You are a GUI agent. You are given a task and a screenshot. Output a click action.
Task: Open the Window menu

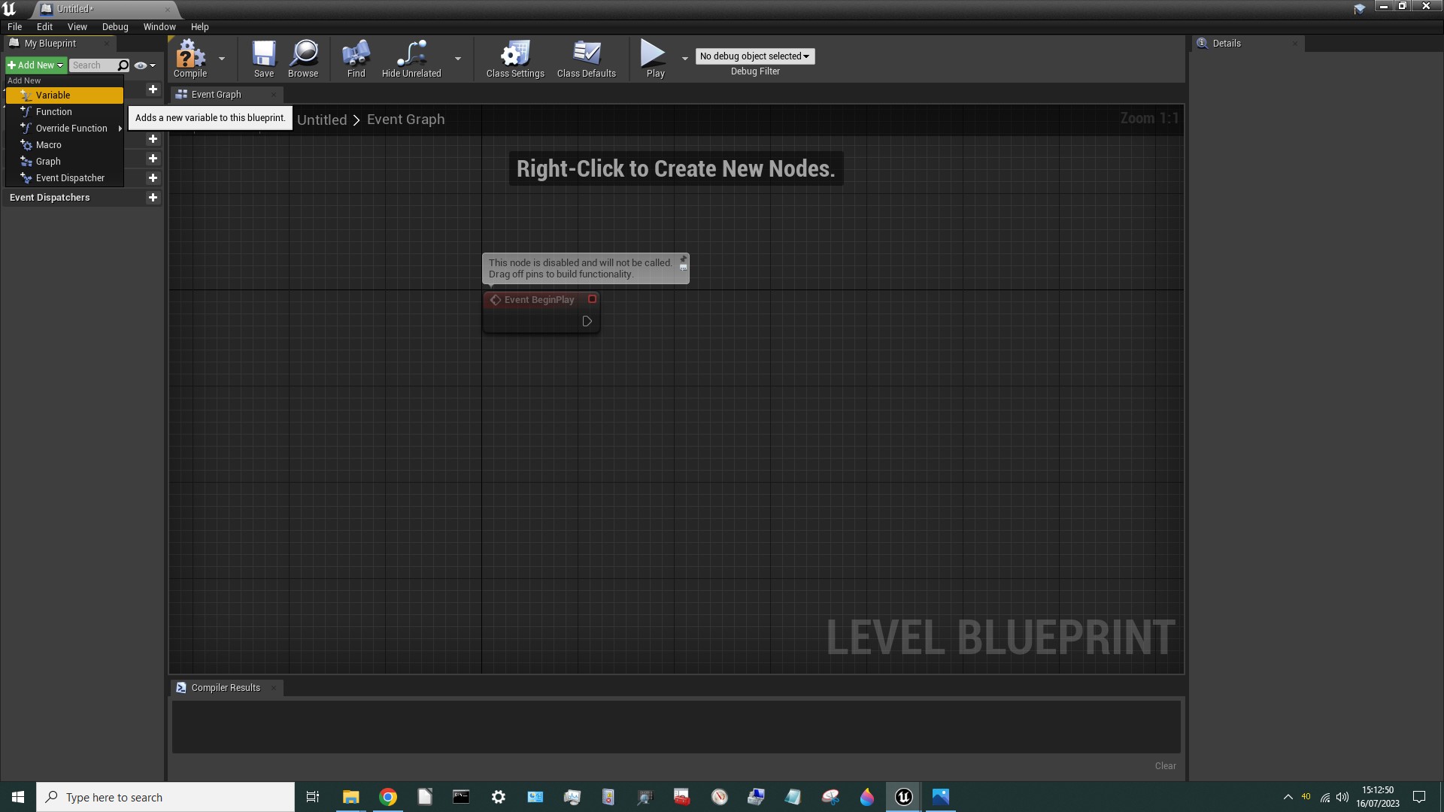tap(159, 27)
